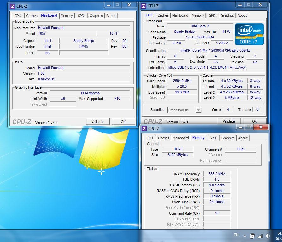Click the Specification i7-2630QM text
Viewport: 282px width, 242px height.
[215, 50]
